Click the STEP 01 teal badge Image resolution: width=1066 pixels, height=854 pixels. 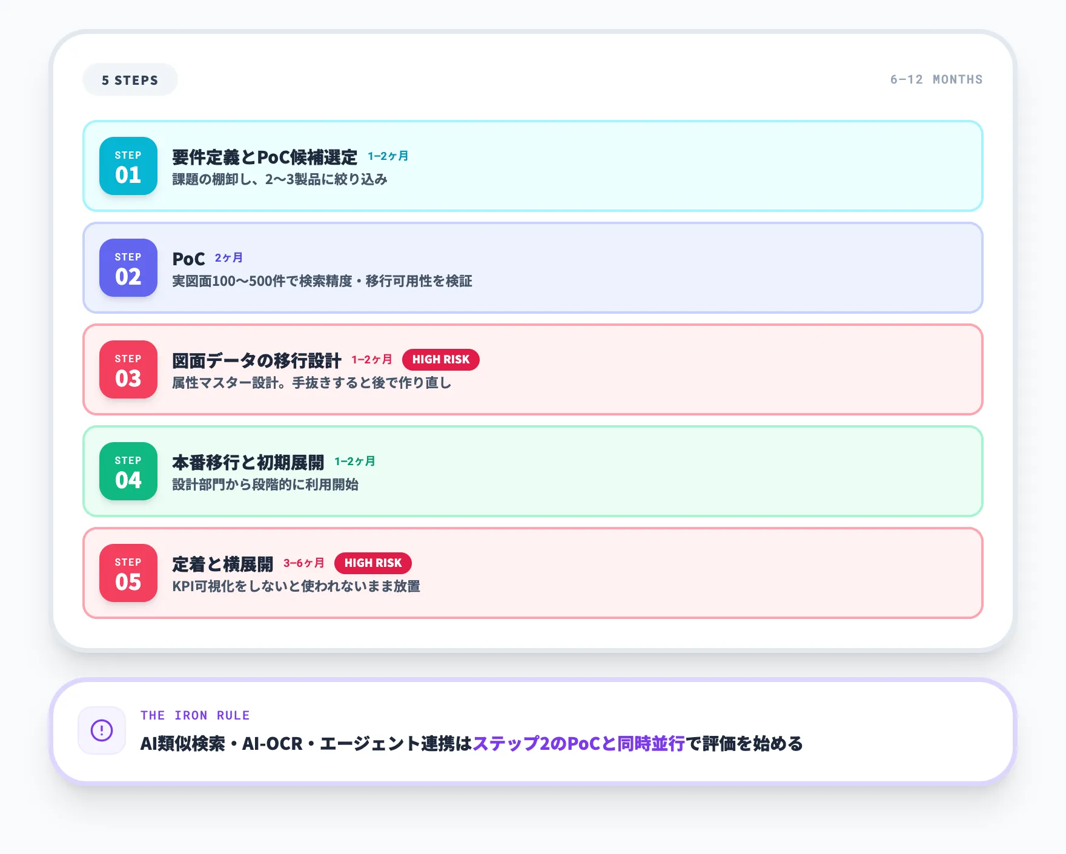click(128, 167)
